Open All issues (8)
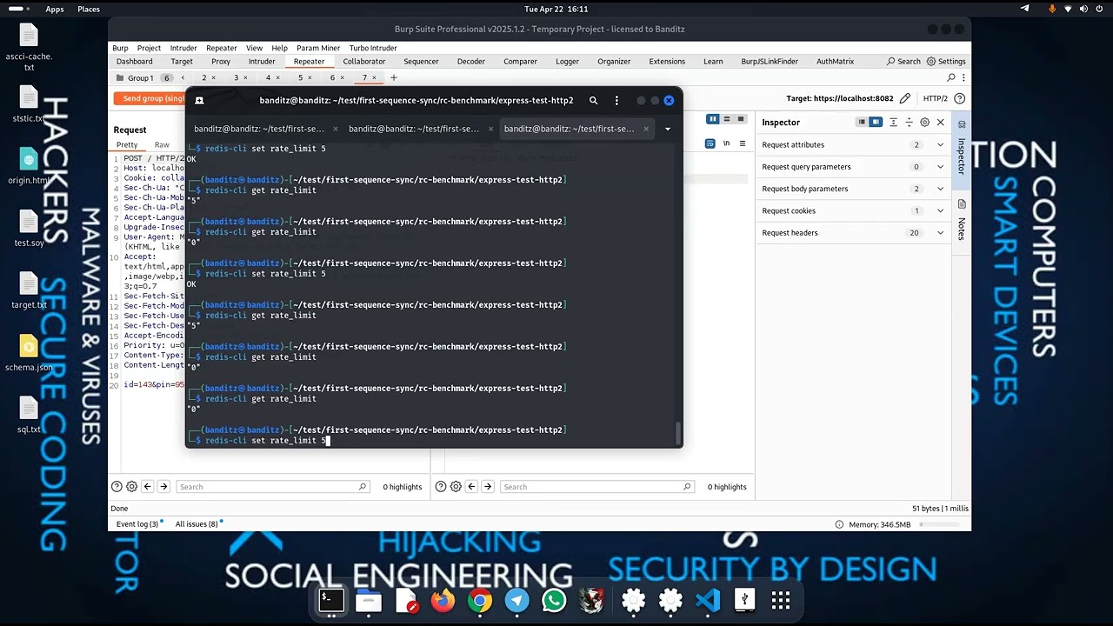The width and height of the screenshot is (1113, 626). tap(197, 524)
